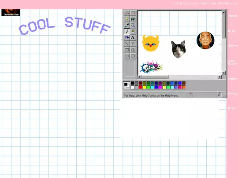
Task: Choose the black palette swatch
Action: pos(132,83)
